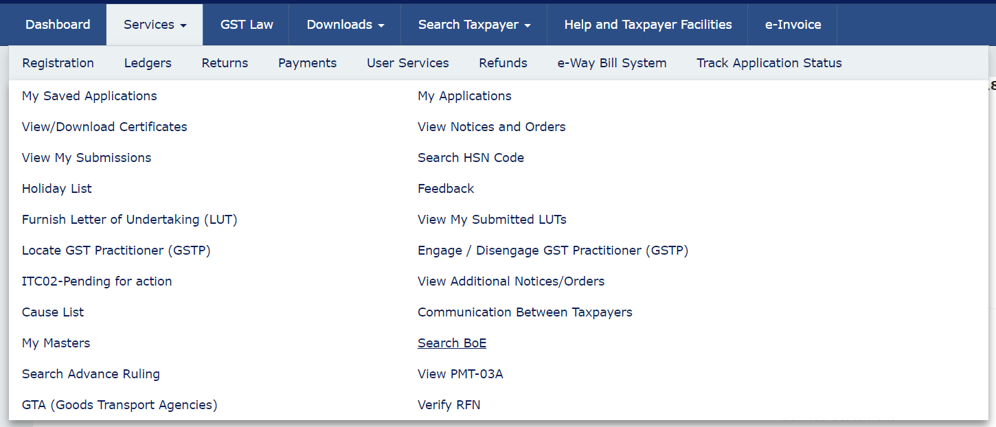Open View My Submitted LUTs
The height and width of the screenshot is (427, 996).
click(x=492, y=220)
